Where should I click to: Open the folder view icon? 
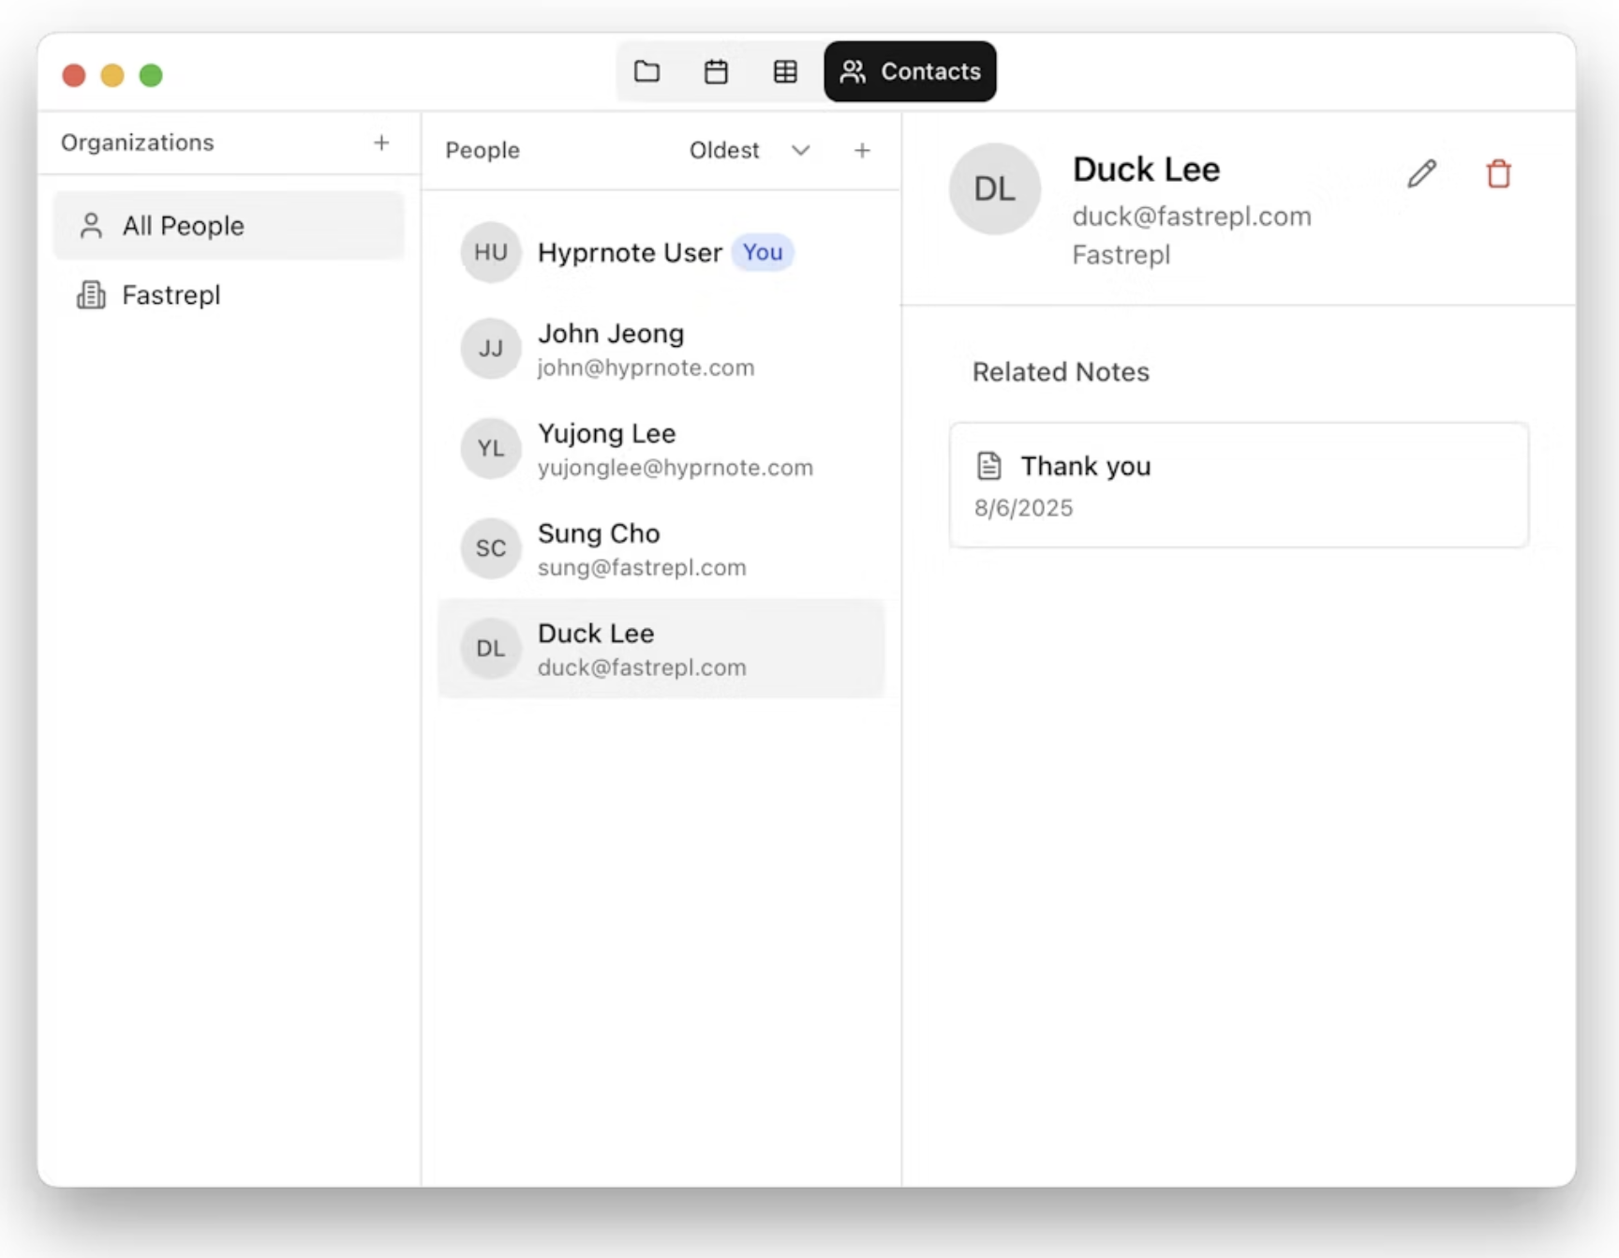(x=646, y=72)
